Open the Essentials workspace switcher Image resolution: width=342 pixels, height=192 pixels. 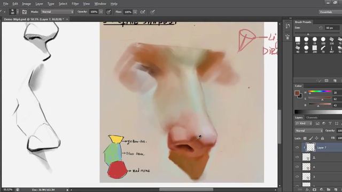tap(330, 12)
